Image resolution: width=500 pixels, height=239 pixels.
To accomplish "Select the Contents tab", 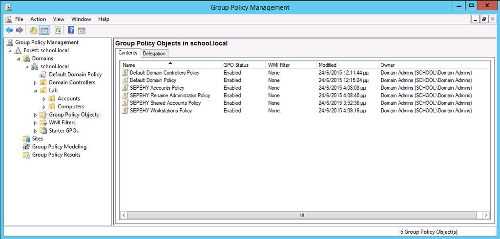I will [128, 53].
